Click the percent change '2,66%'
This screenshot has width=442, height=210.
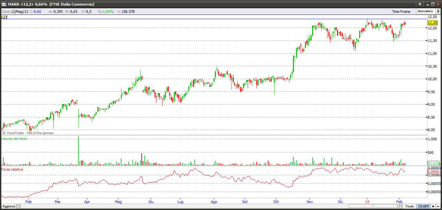click(x=108, y=12)
